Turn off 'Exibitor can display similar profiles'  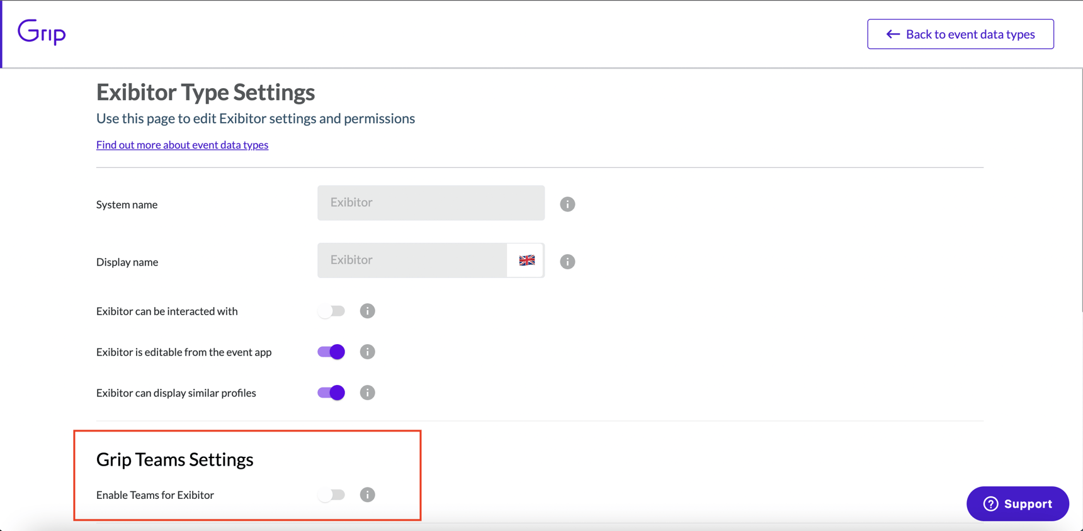(x=331, y=393)
